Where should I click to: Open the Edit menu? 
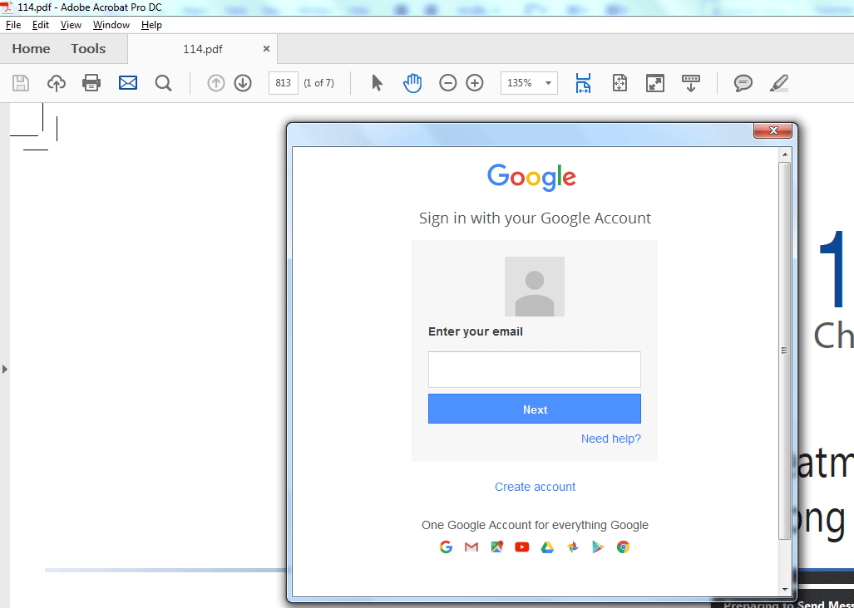(x=40, y=25)
